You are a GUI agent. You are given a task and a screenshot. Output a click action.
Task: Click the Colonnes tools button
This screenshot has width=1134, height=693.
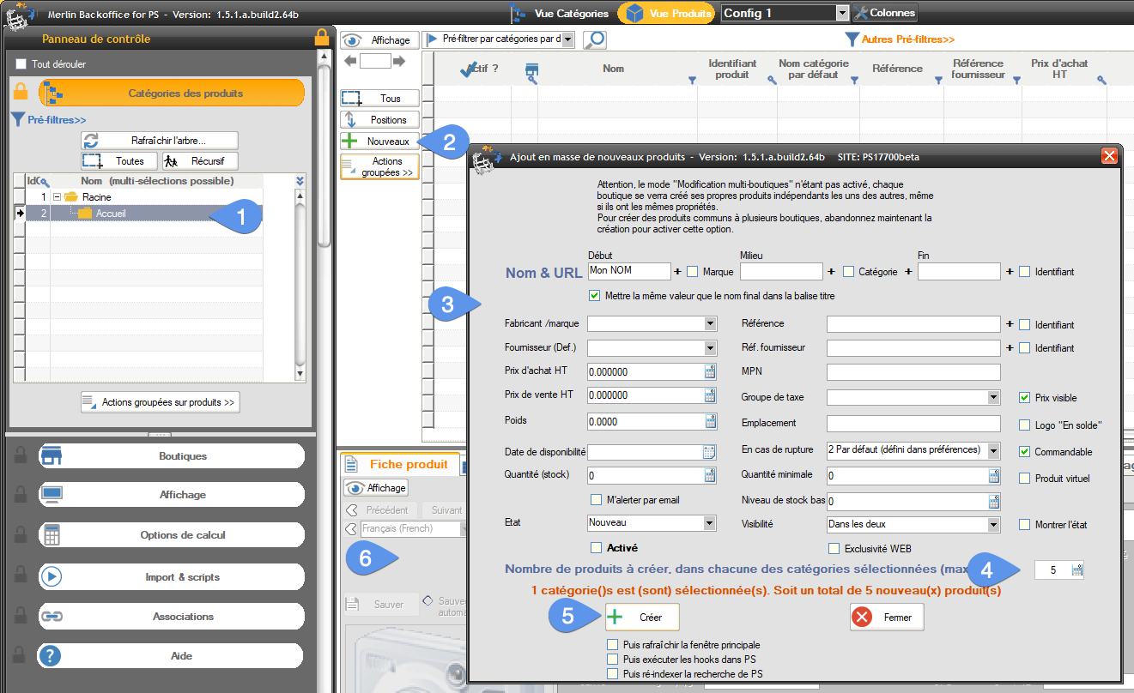point(884,13)
